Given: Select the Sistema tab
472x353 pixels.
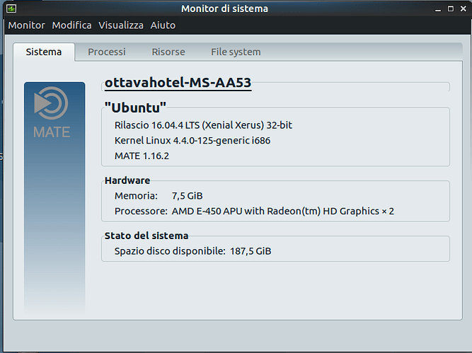Looking at the screenshot, I should coord(44,52).
